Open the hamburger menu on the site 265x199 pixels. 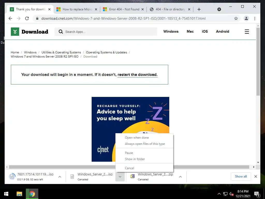click(x=247, y=32)
